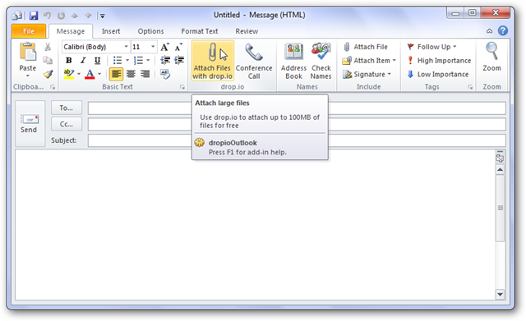Screen dimensions: 526x321
Task: Click the To... button
Action: (x=66, y=108)
